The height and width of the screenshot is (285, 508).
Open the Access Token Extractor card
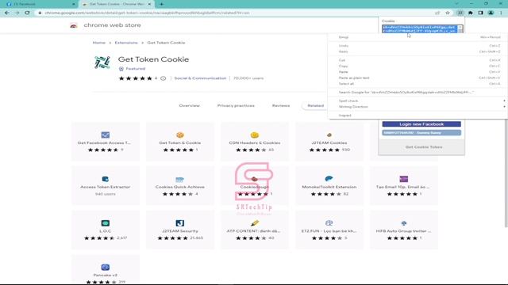pyautogui.click(x=106, y=185)
